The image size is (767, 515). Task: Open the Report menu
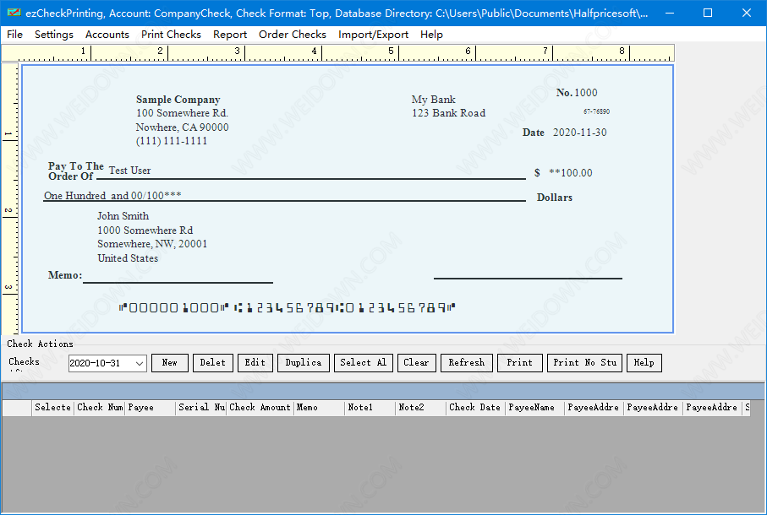[230, 34]
